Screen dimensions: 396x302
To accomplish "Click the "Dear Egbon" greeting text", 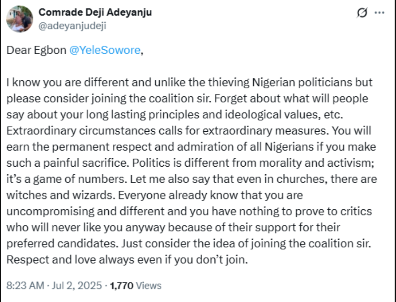I will [x=37, y=51].
